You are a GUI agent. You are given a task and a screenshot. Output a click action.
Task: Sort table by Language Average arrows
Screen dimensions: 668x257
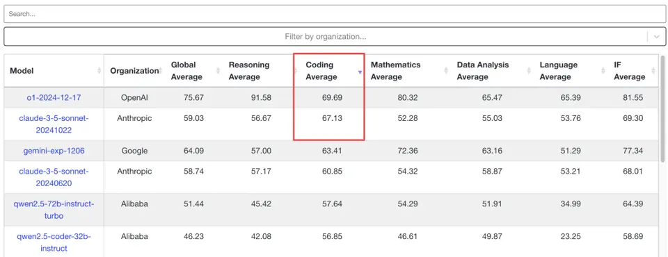click(603, 71)
